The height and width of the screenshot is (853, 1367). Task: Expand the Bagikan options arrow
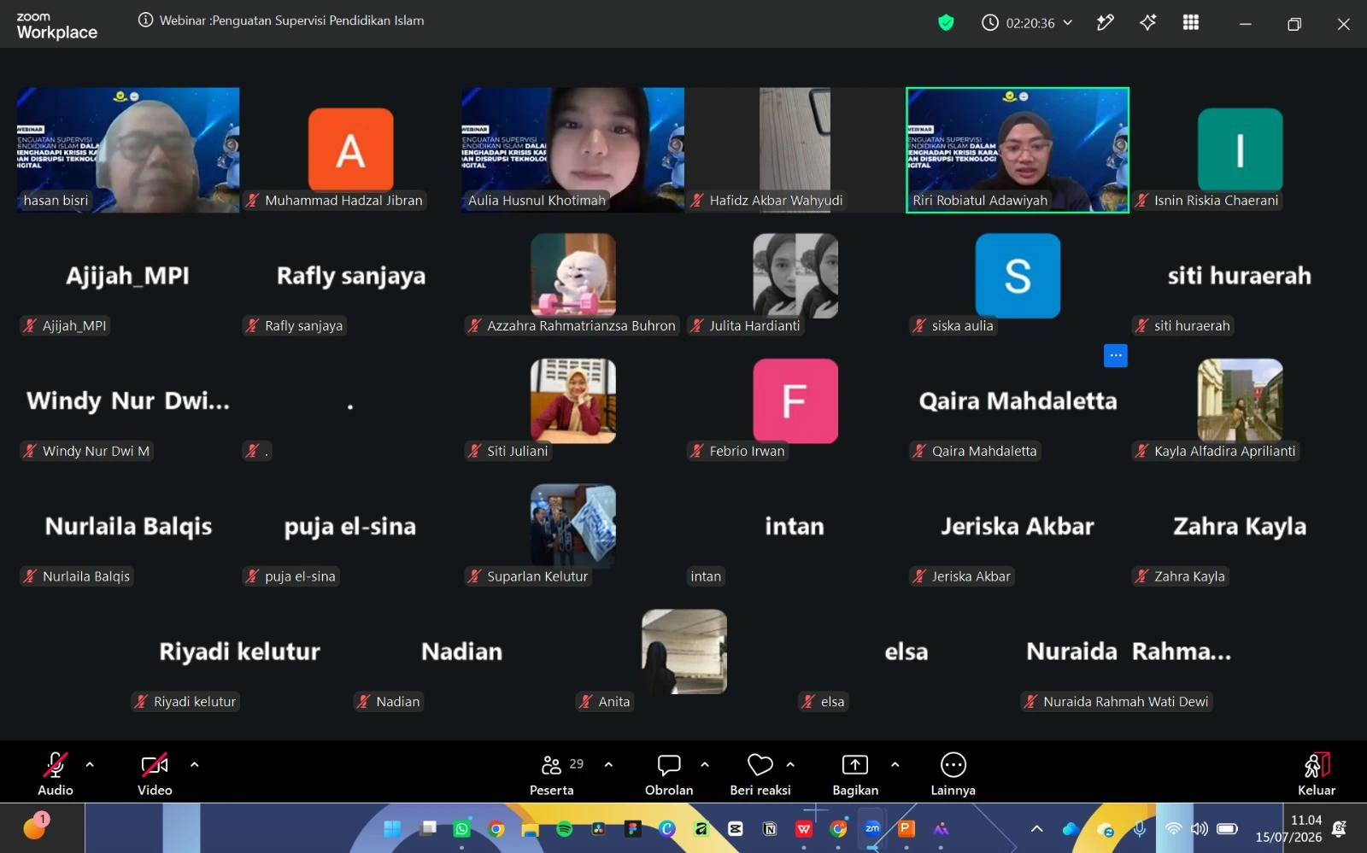(x=895, y=765)
